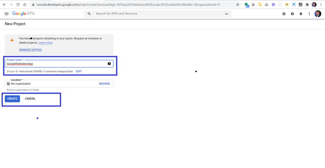Open the grey sphere extension
This screenshot has height=168, width=325.
253,4
